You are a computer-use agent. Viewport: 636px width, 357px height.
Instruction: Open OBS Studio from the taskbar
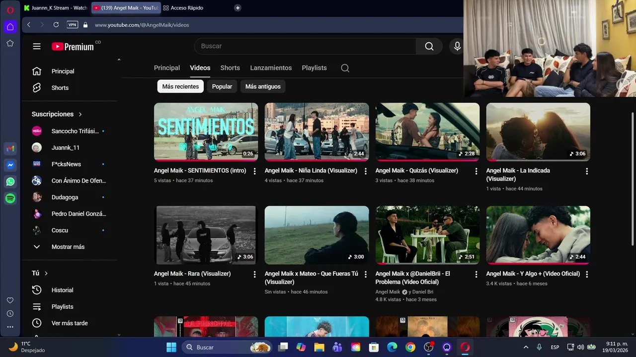[429, 347]
